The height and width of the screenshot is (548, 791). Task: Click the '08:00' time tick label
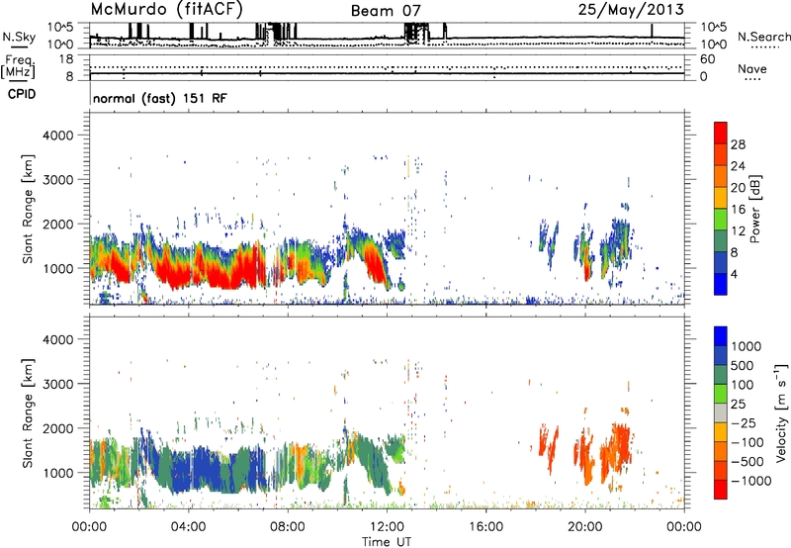(288, 527)
